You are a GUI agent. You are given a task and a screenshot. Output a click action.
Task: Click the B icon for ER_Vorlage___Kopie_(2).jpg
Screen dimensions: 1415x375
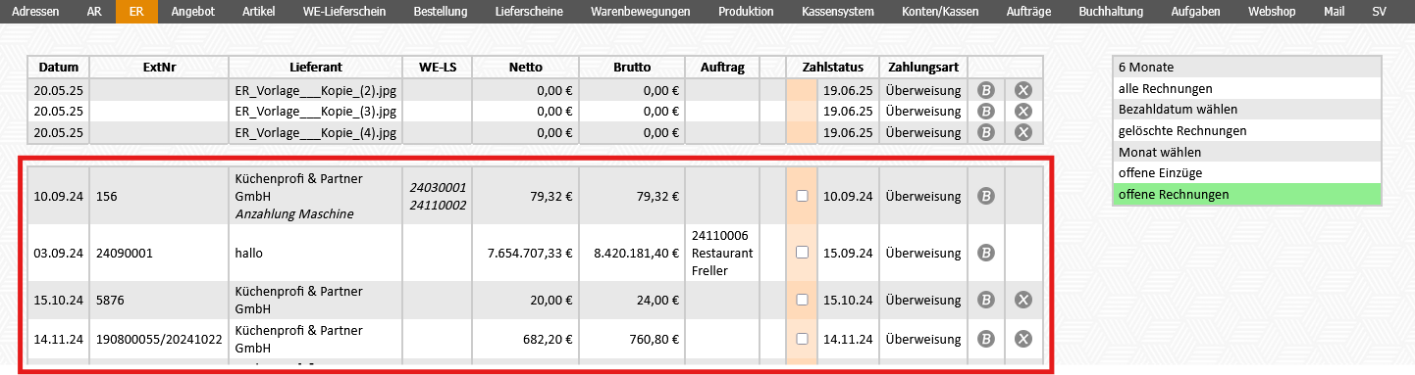(x=986, y=90)
